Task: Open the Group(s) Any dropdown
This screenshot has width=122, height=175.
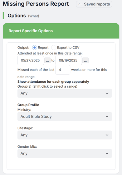Action: coord(65,93)
